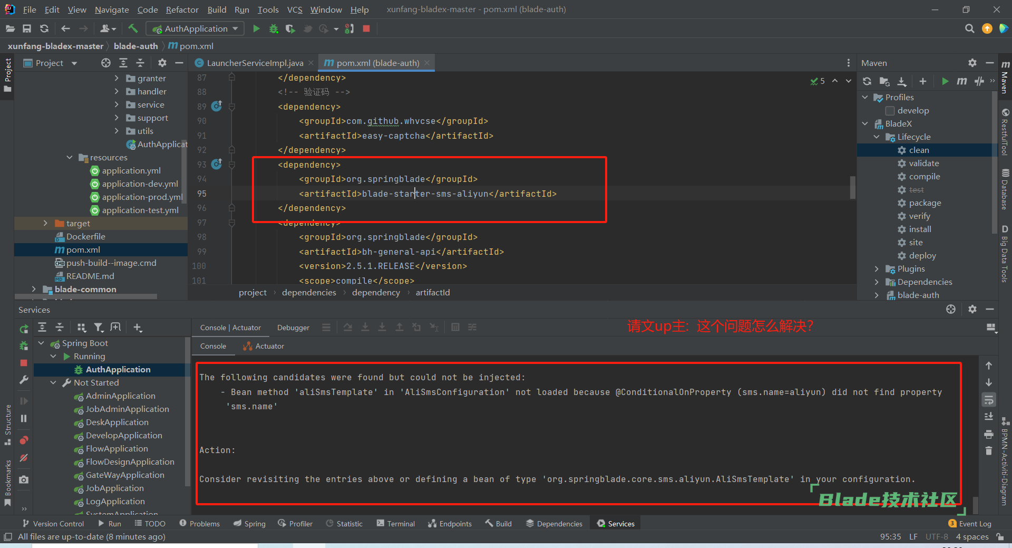Expand Maven Dependencies node

coord(877,282)
